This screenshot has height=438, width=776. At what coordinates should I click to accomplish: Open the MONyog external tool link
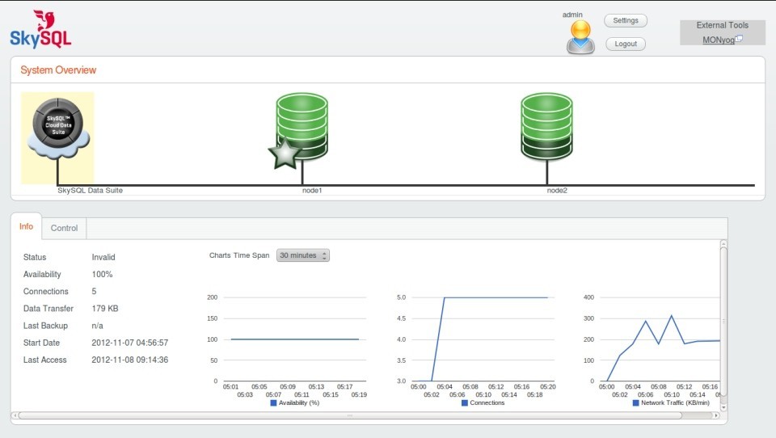(719, 40)
